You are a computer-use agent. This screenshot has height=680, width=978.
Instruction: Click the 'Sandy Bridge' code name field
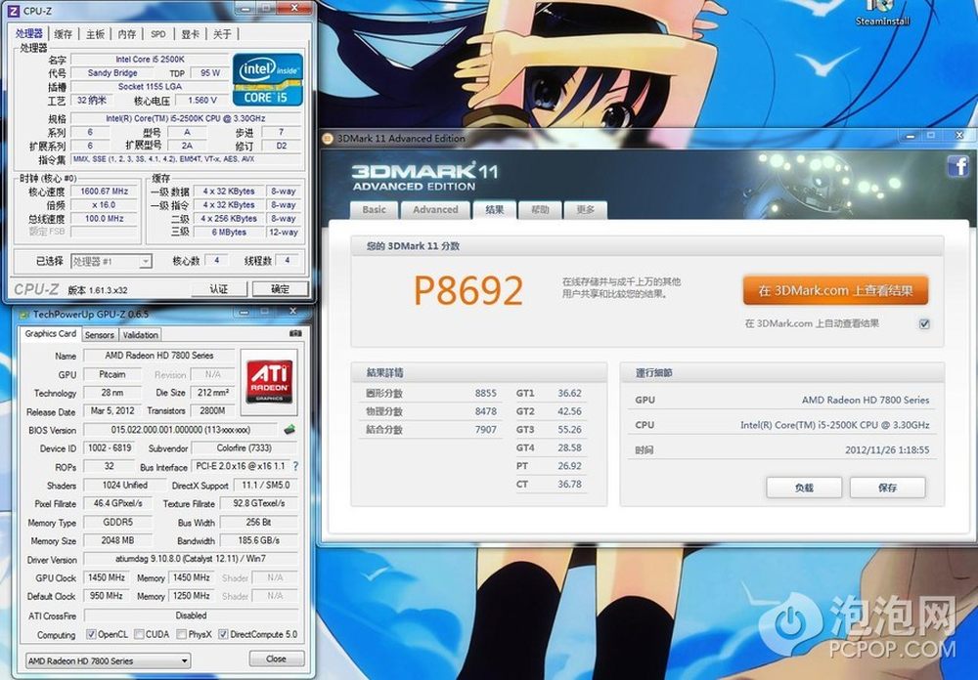coord(112,73)
